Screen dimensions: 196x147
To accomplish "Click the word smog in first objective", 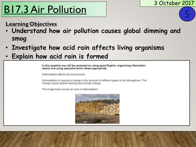I will point(19,39).
